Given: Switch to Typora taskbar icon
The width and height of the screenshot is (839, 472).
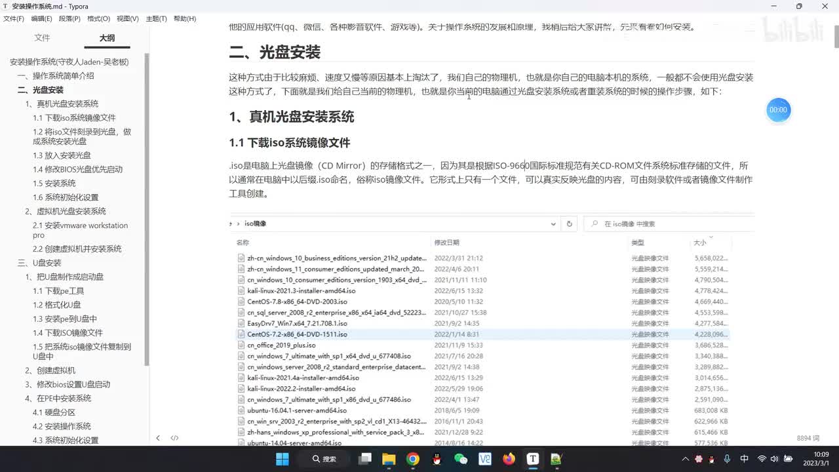Looking at the screenshot, I should pos(533,459).
